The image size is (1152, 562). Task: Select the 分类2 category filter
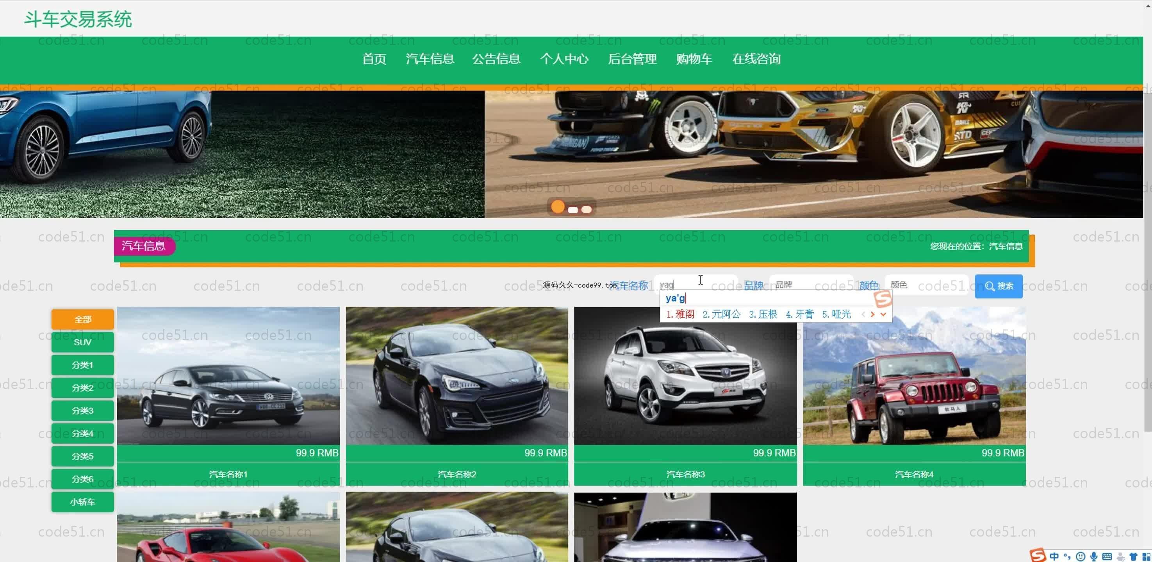[83, 388]
